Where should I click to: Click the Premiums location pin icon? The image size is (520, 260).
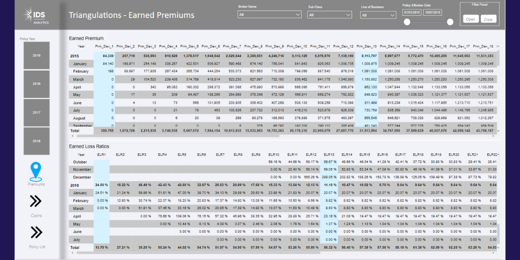pyautogui.click(x=36, y=171)
